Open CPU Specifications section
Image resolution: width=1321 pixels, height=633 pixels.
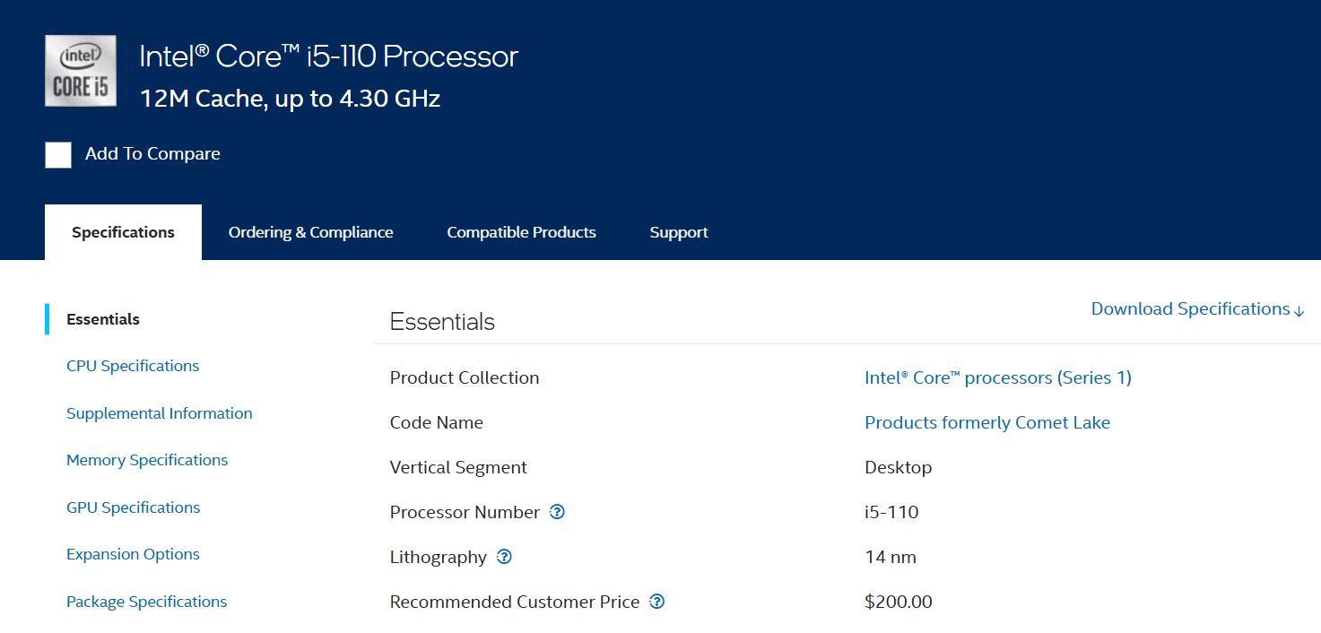pyautogui.click(x=132, y=365)
